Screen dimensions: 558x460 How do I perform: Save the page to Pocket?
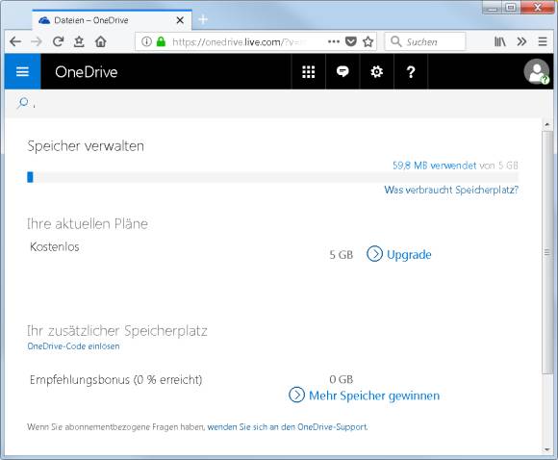(351, 42)
